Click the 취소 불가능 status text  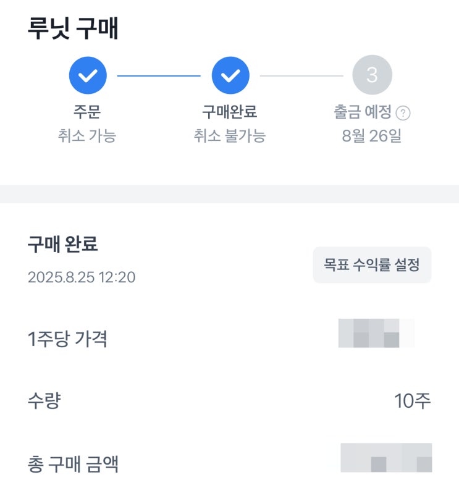[230, 136]
